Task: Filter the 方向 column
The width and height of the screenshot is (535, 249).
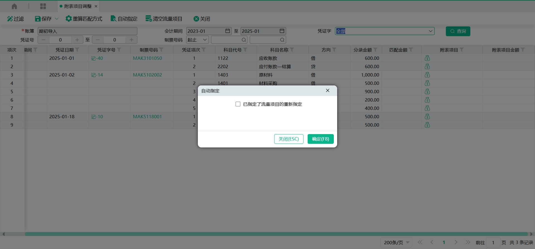Action: (334, 50)
